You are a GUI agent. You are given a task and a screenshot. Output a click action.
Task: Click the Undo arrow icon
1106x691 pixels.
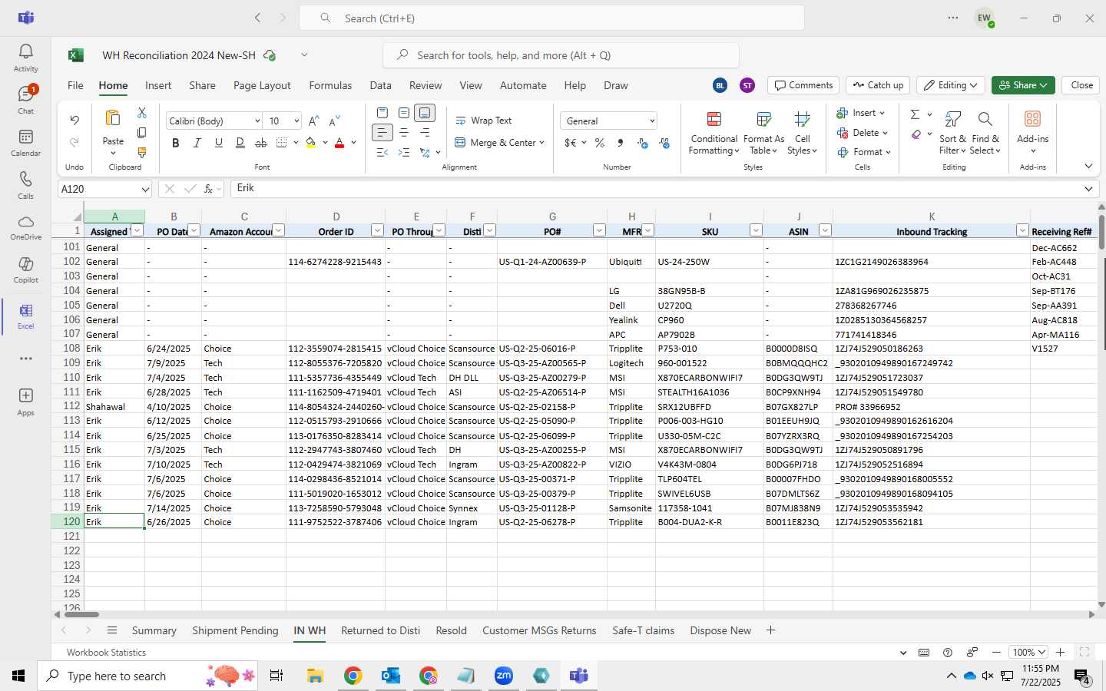point(75,120)
